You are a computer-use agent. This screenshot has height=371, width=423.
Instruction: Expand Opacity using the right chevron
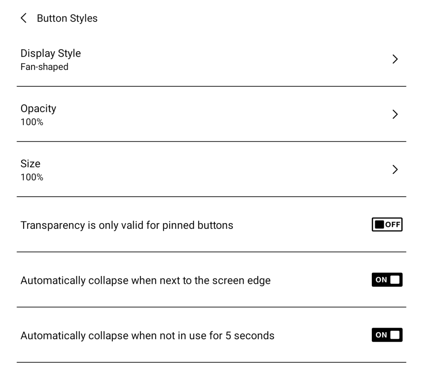395,114
